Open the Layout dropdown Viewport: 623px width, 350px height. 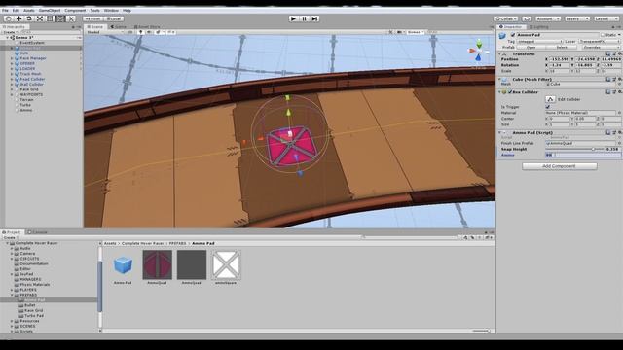click(x=605, y=18)
